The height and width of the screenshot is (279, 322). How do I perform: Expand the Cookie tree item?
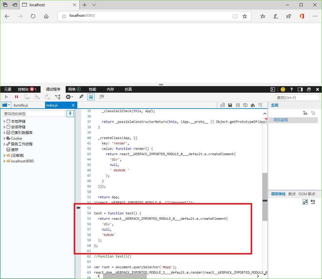coord(4,138)
